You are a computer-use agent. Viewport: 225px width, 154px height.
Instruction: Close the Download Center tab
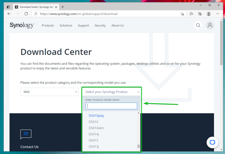(56, 7)
